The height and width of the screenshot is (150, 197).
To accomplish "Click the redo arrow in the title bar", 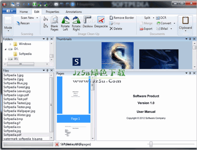I will pos(67,5).
